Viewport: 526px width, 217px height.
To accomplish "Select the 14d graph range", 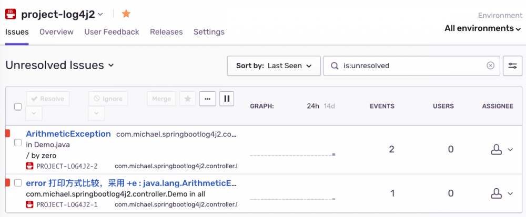I will click(329, 106).
